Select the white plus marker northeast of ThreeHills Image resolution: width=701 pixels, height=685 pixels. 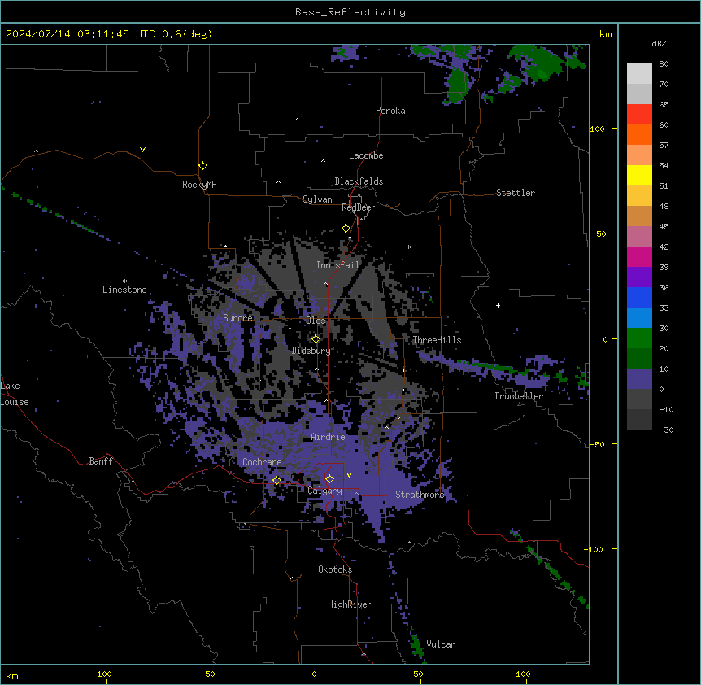(x=498, y=305)
